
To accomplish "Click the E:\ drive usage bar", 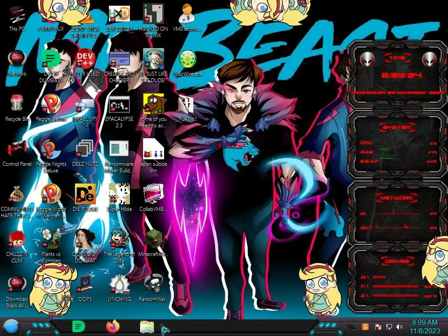I will pos(395,296).
